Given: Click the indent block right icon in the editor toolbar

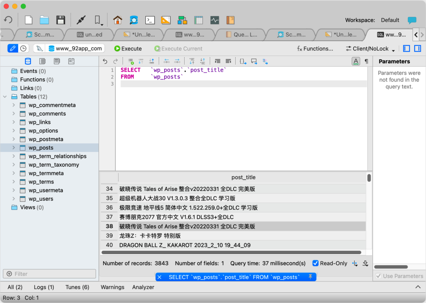Looking at the screenshot, I should [x=217, y=61].
